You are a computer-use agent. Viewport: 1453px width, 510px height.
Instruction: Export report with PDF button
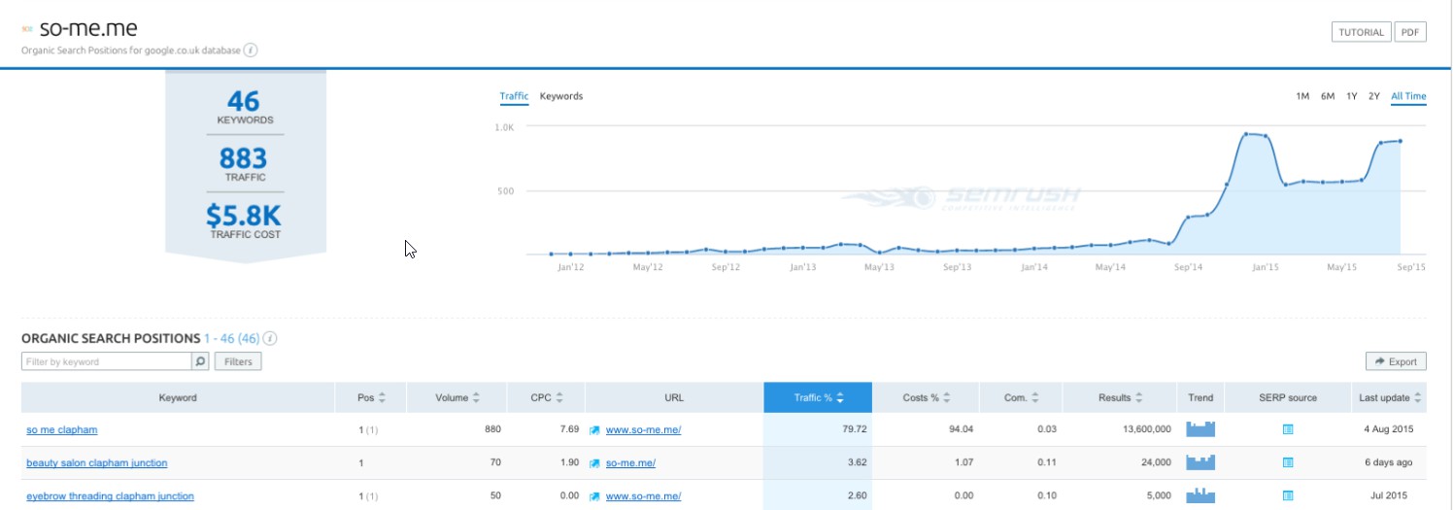point(1410,32)
